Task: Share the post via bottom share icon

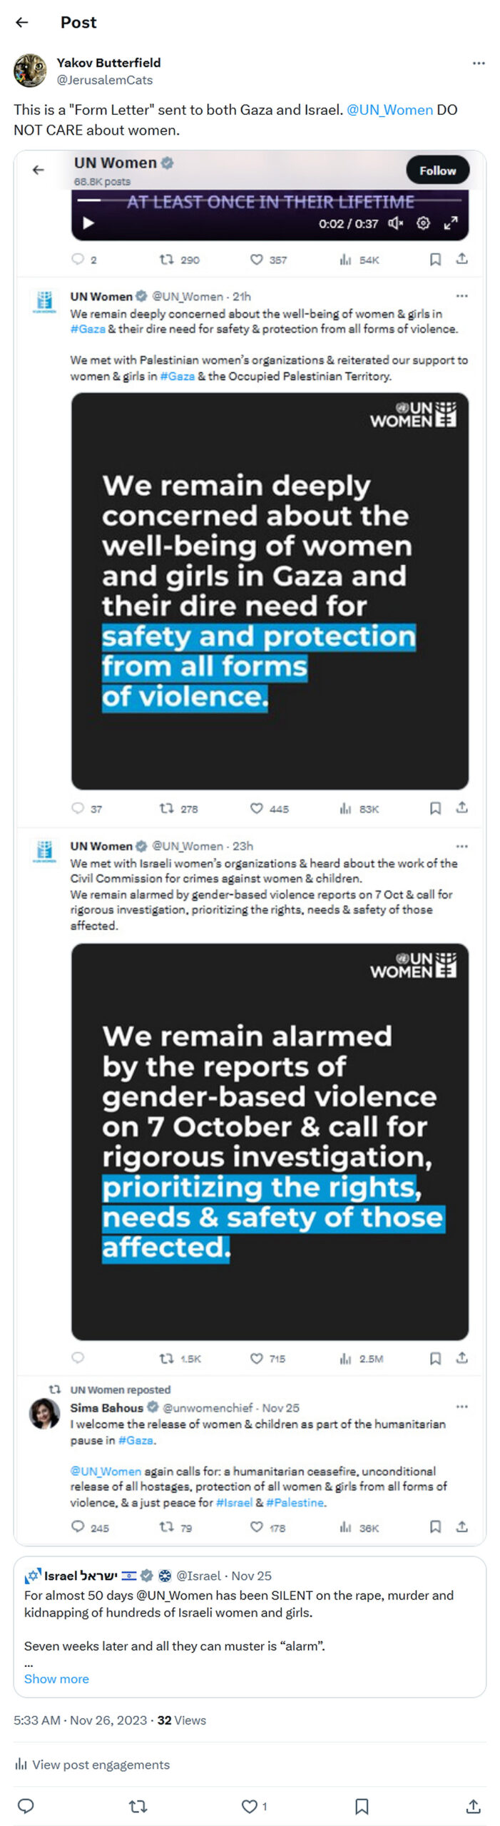Action: 472,1805
